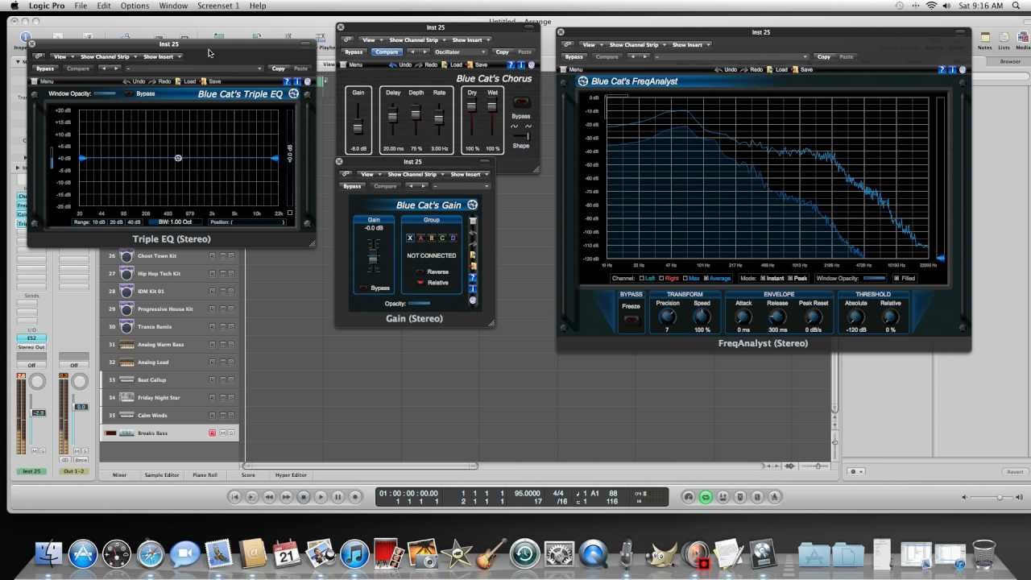Open Time Machine from the Dock
Image resolution: width=1031 pixels, height=580 pixels.
point(524,554)
